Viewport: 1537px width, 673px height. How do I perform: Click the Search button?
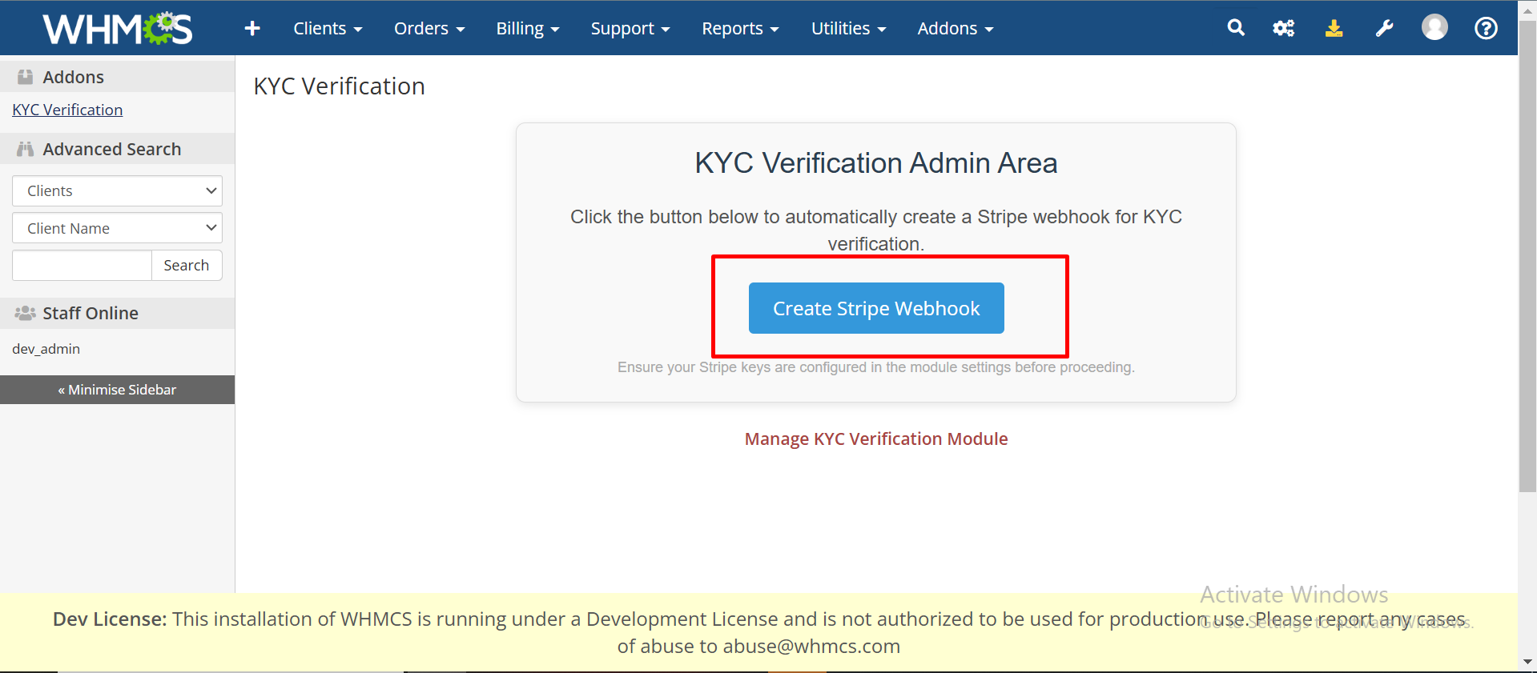[x=187, y=265]
